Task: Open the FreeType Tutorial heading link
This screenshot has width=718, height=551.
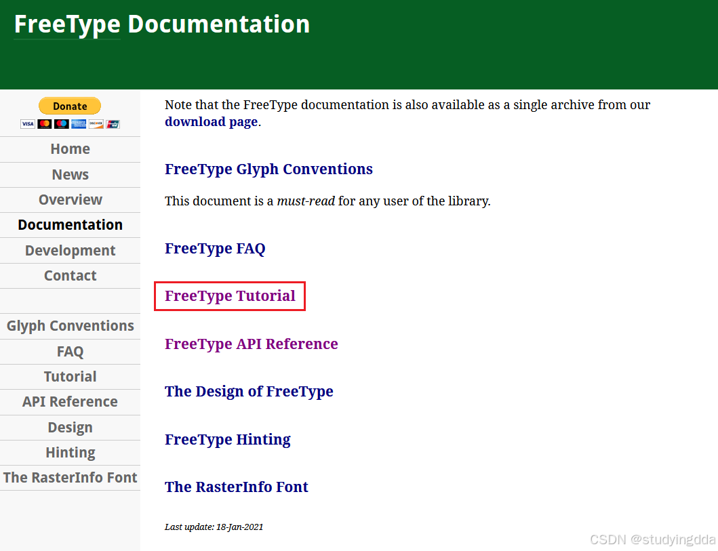Action: 230,296
